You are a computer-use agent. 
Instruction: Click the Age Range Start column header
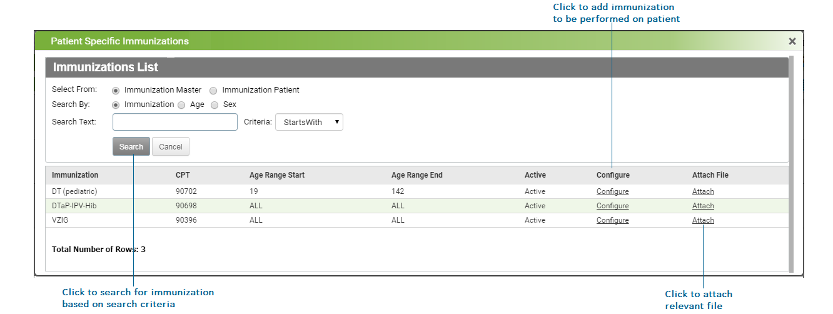276,175
